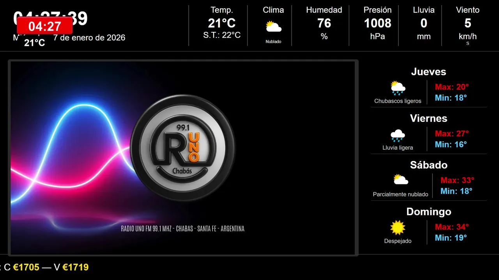Viewport: 499px width, 280px height.
Task: Click the Humedad 76 value
Action: (x=324, y=23)
